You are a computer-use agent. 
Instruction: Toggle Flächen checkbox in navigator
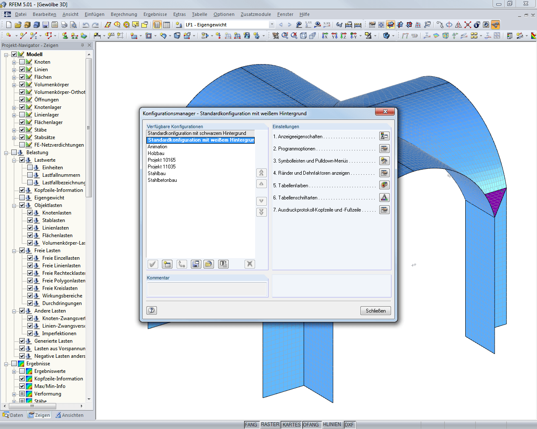pos(22,77)
